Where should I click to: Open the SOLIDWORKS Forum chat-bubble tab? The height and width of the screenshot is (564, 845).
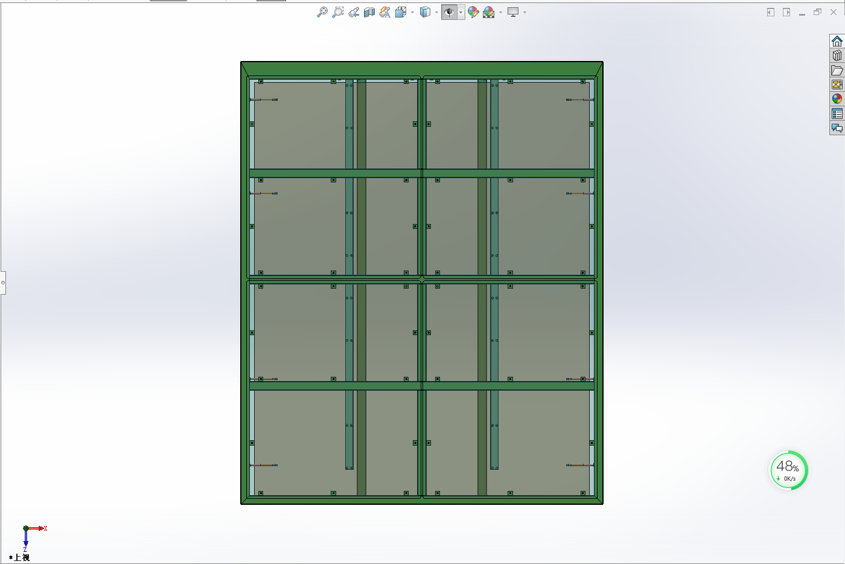[837, 128]
